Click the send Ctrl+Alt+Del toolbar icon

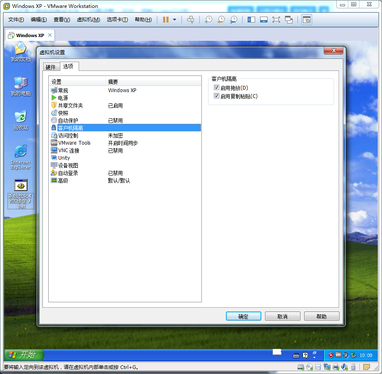[191, 20]
